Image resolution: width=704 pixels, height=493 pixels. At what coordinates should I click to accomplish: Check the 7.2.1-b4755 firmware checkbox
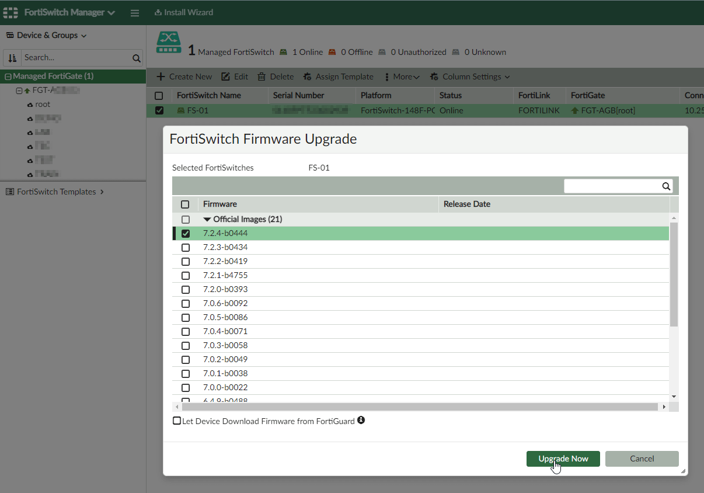pos(186,275)
